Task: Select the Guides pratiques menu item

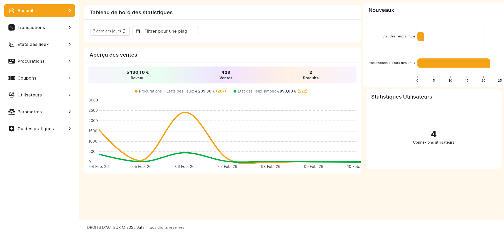Action: coord(36,129)
